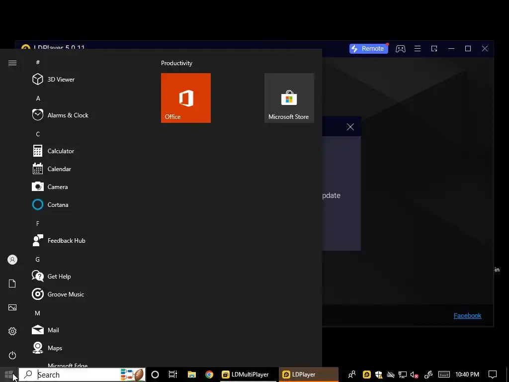Screen dimensions: 509x382
Task: Open Task View on the taskbar
Action: (173, 375)
